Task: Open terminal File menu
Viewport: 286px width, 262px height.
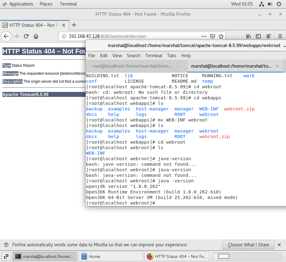Action: point(92,56)
